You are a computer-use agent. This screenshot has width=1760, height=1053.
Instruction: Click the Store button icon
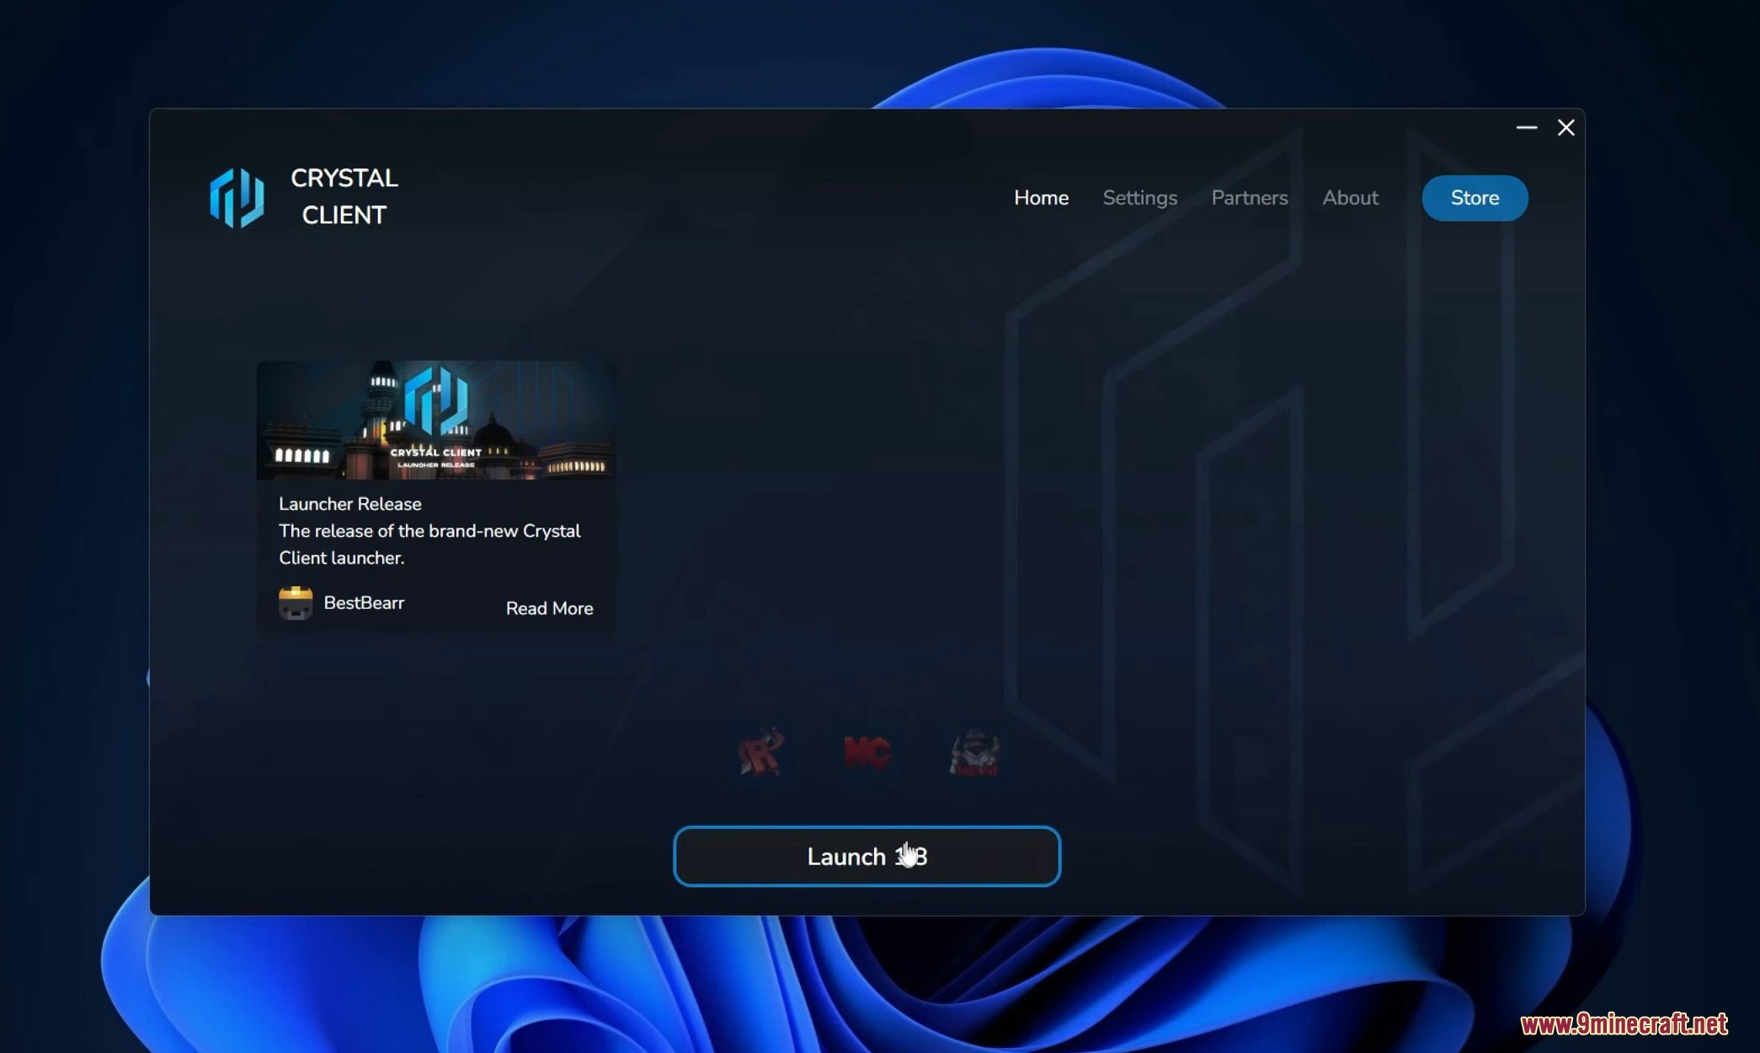click(x=1475, y=197)
